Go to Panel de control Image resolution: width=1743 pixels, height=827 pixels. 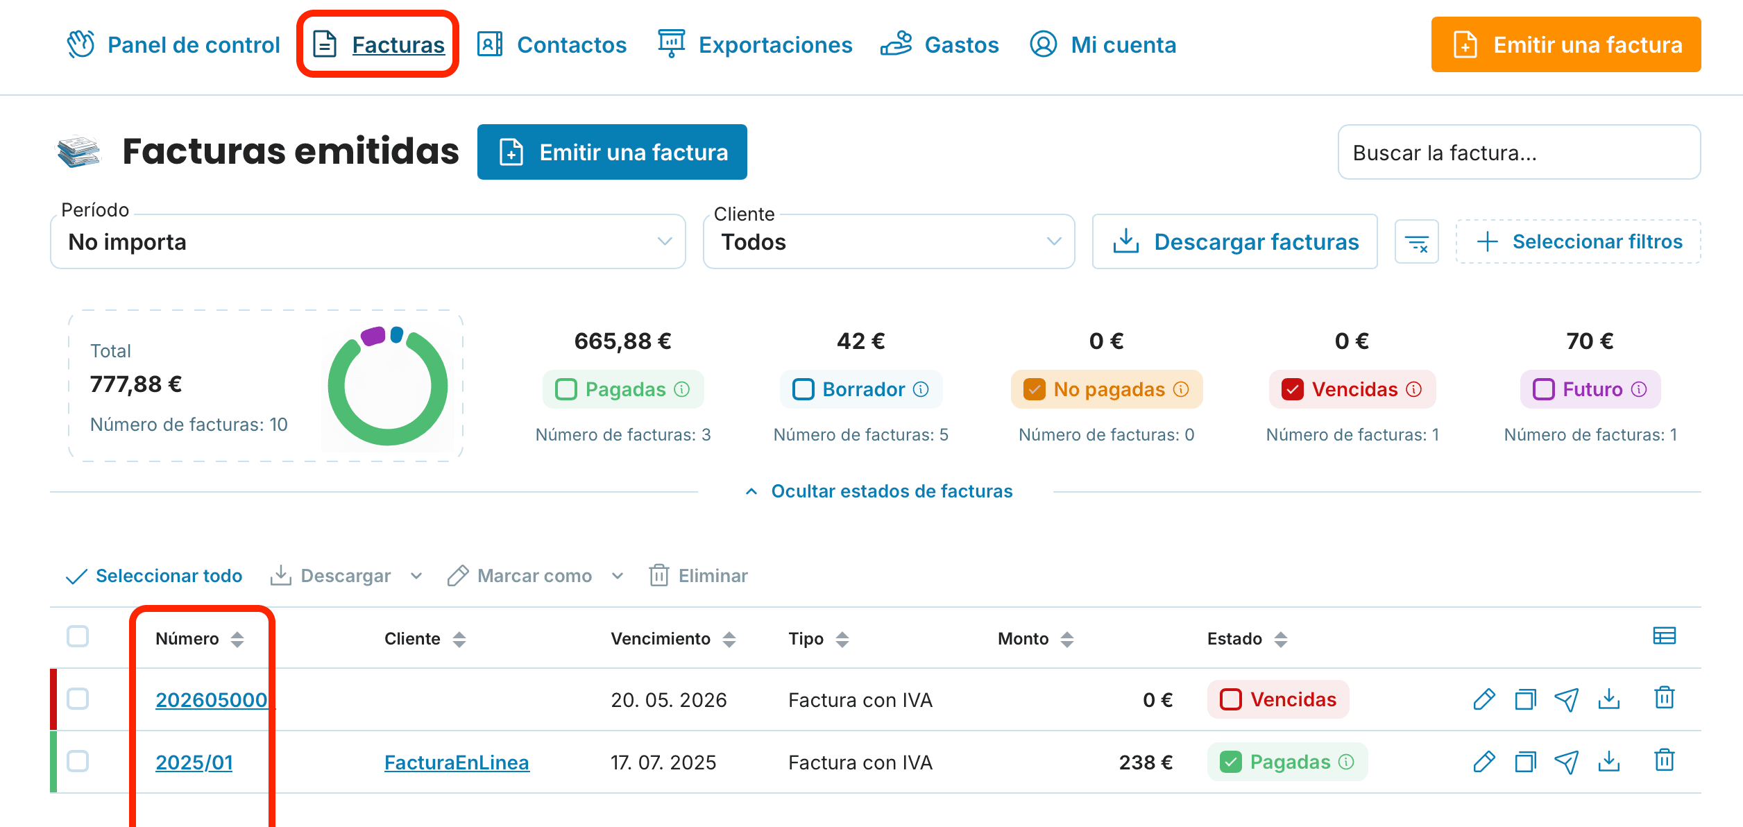(x=173, y=44)
